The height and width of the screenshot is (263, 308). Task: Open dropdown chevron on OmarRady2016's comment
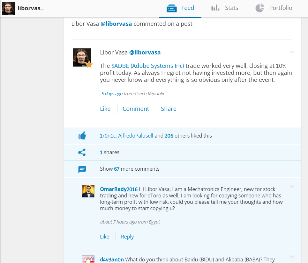click(x=292, y=186)
